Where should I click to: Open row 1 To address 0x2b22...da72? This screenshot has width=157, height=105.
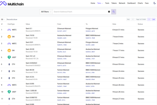click(x=90, y=31)
